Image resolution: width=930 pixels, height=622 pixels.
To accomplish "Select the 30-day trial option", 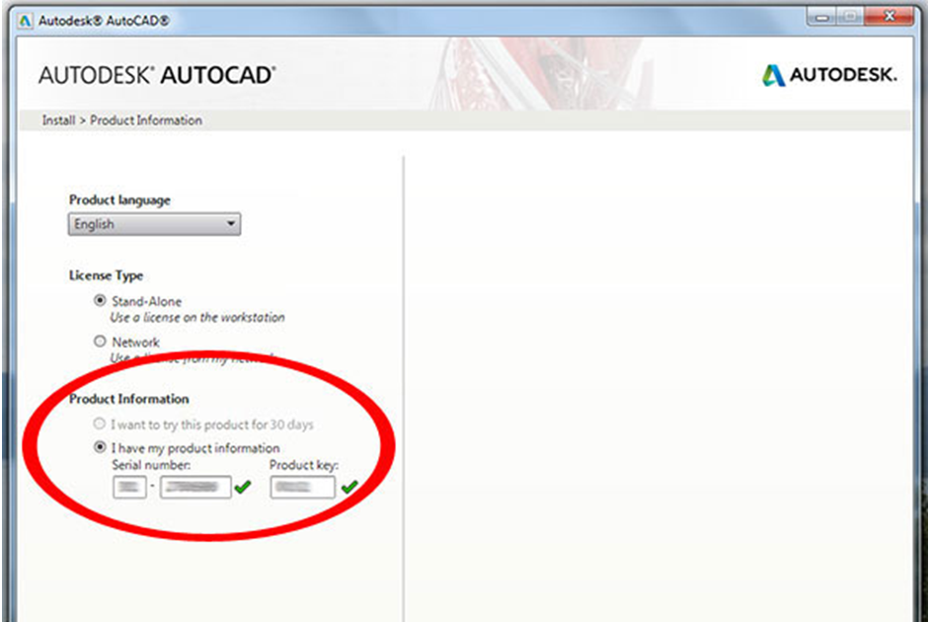I will [99, 424].
